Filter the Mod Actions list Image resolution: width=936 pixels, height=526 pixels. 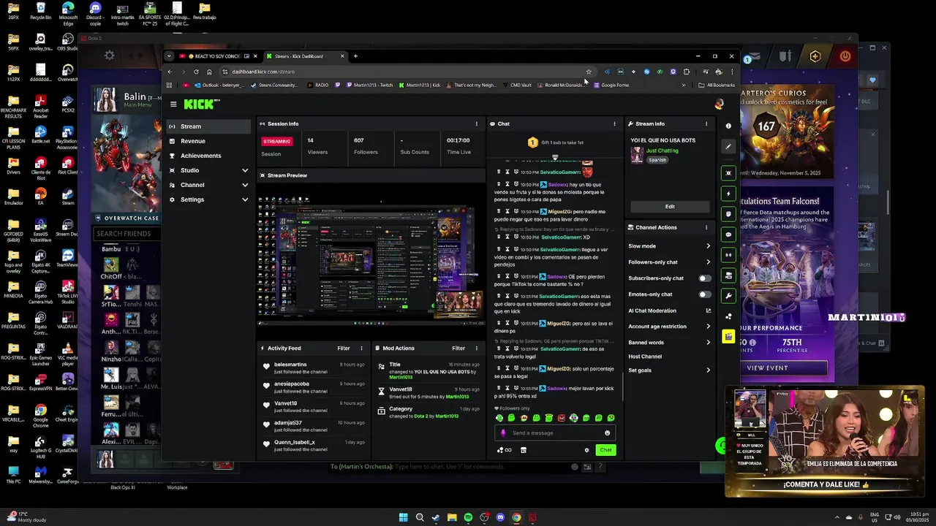point(458,348)
